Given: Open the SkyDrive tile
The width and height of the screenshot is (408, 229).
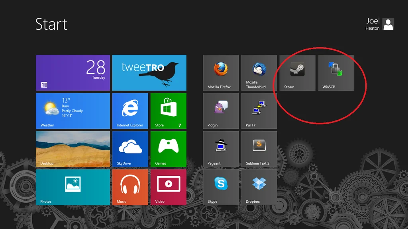Looking at the screenshot, I should (x=130, y=149).
